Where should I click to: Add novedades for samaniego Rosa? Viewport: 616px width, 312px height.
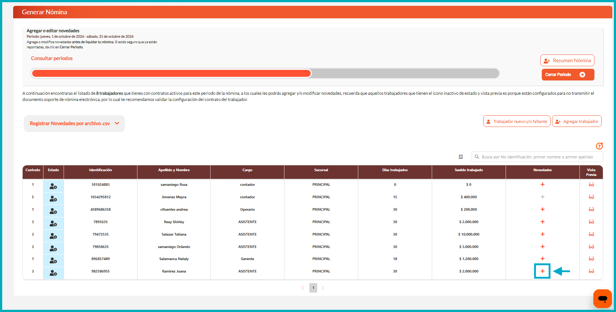tap(543, 185)
